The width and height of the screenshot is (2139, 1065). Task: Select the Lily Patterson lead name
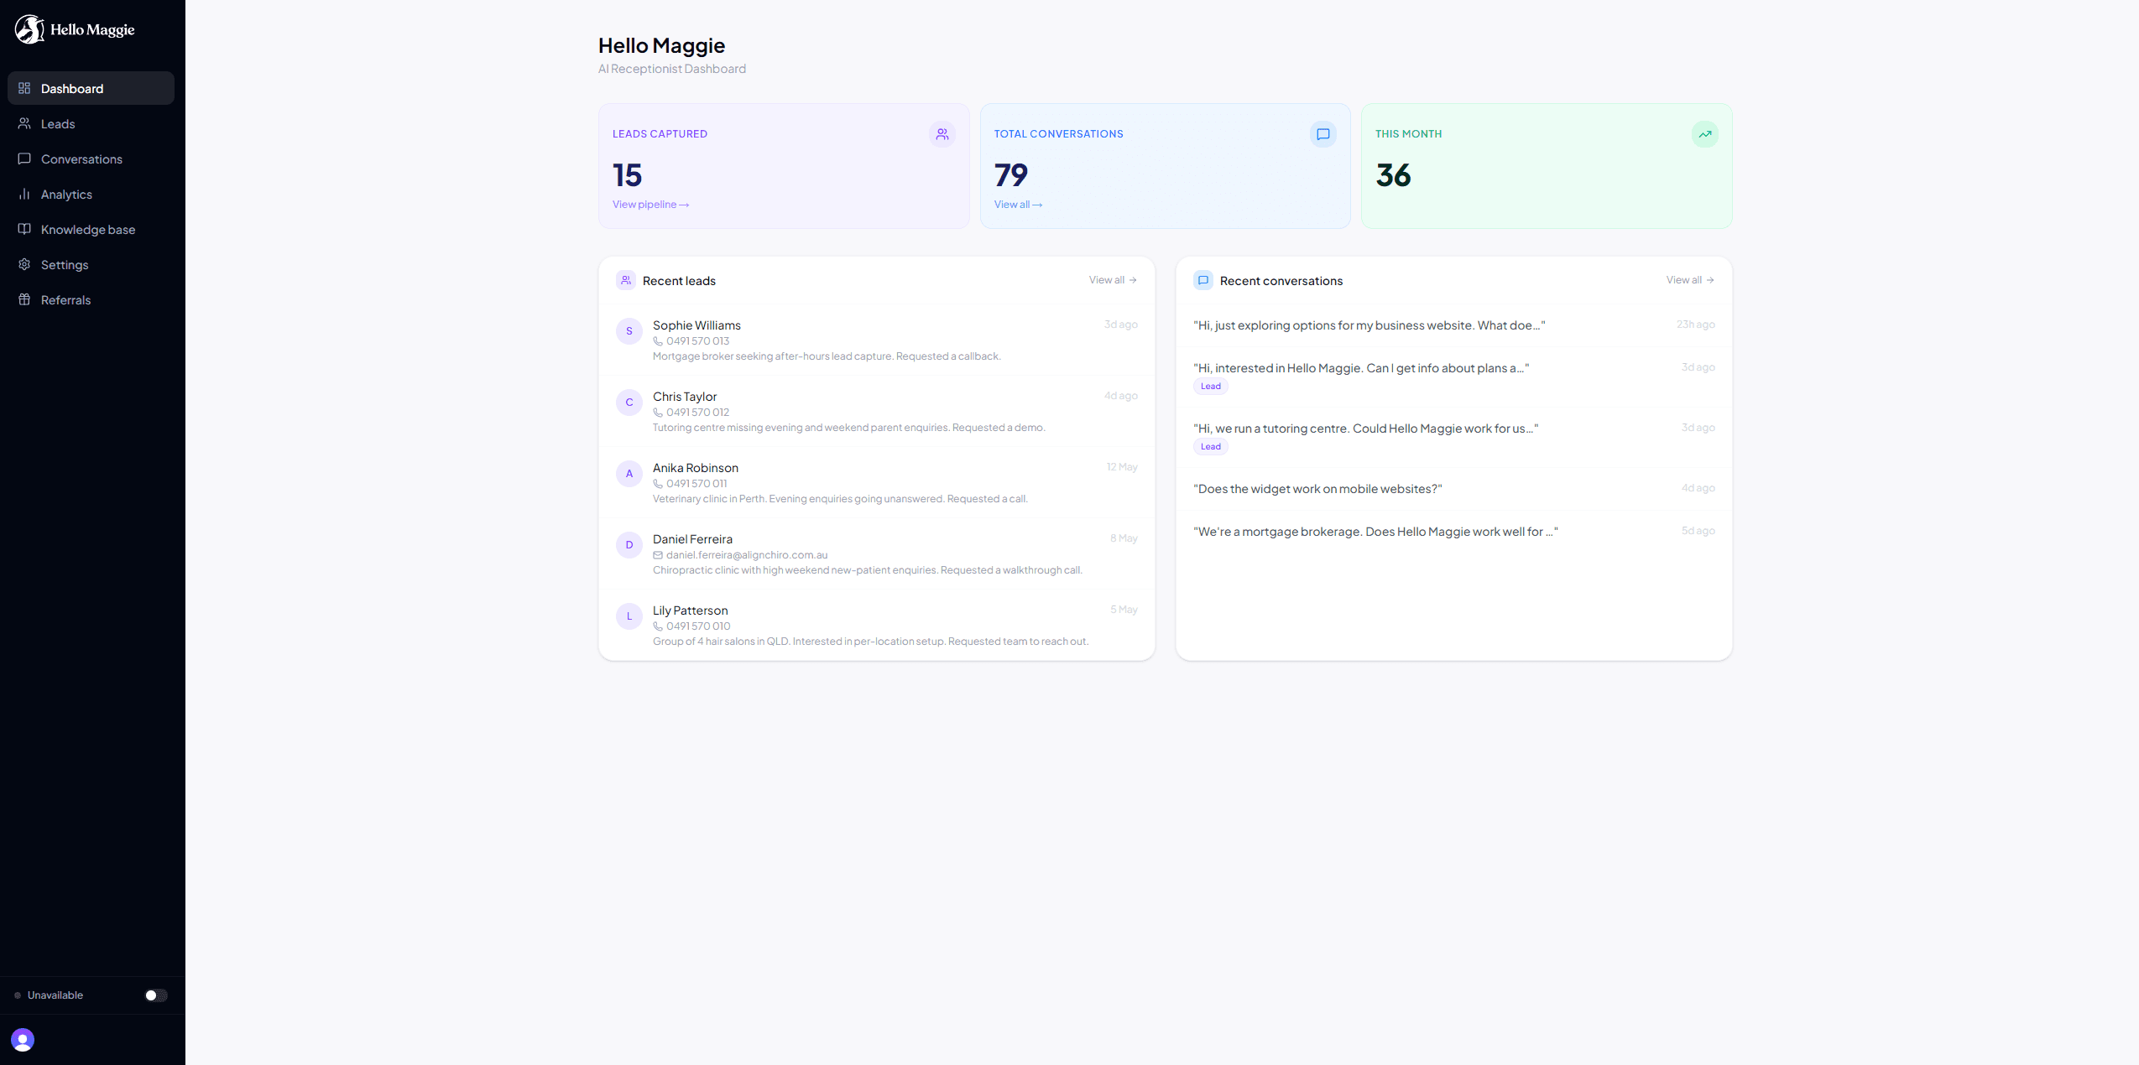pyautogui.click(x=690, y=610)
